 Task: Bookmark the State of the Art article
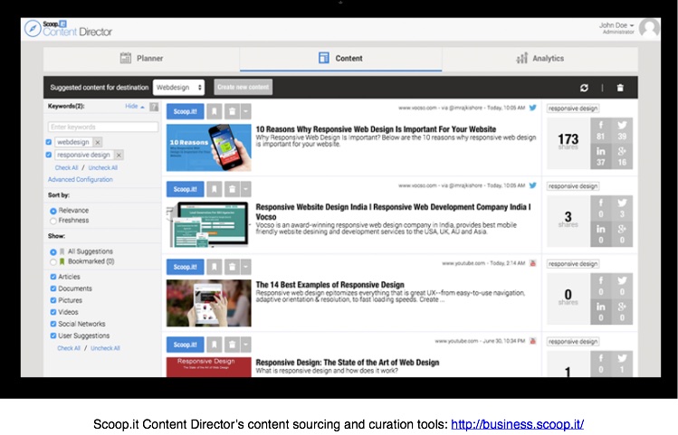point(214,345)
